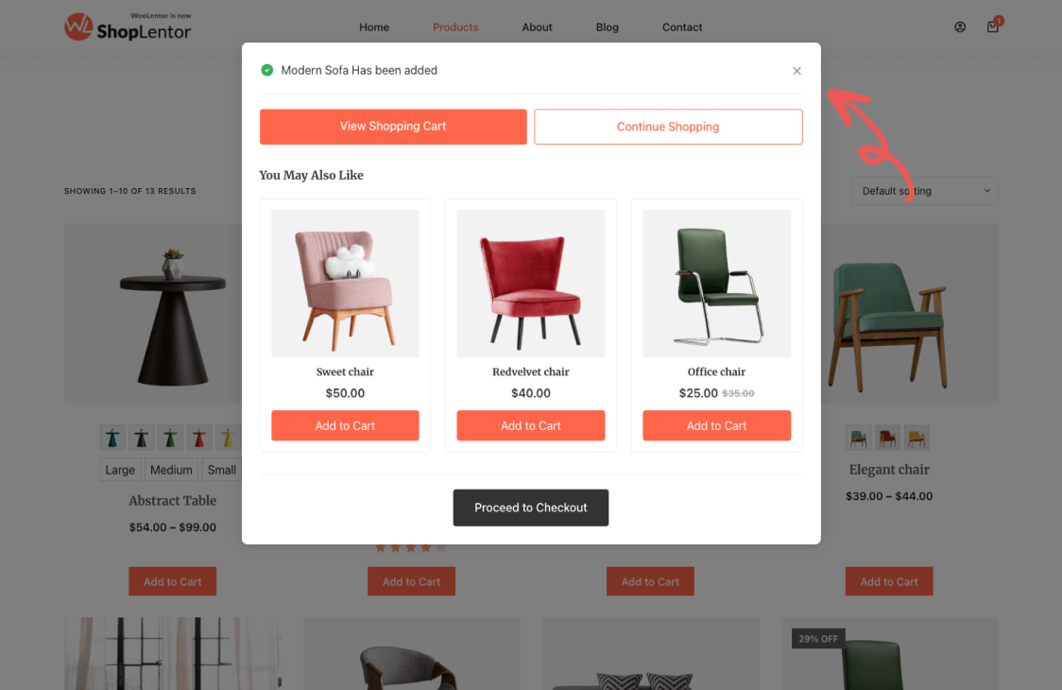Click View Shopping Cart button
Image resolution: width=1062 pixels, height=690 pixels.
pos(393,127)
